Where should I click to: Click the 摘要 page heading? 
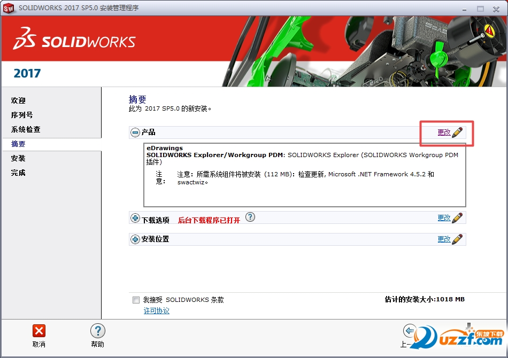tap(137, 99)
